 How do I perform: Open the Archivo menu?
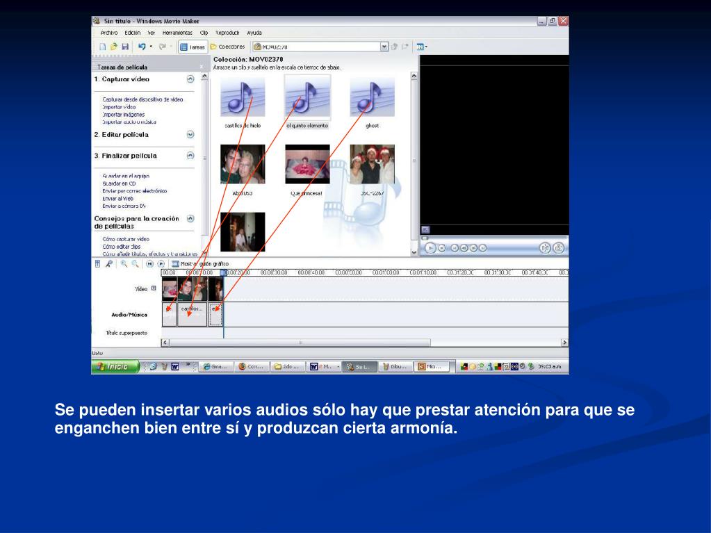pyautogui.click(x=108, y=33)
